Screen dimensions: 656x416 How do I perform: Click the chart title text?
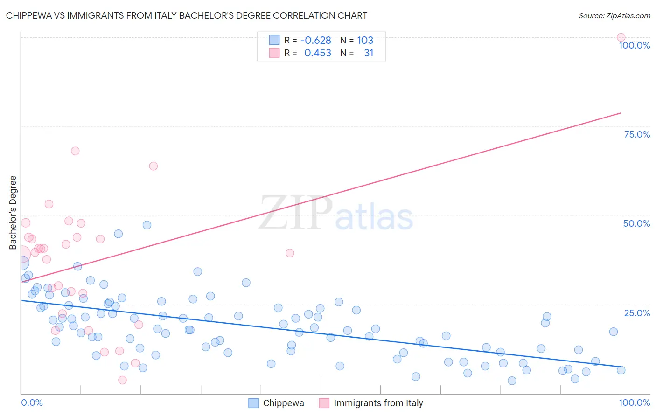(x=187, y=15)
